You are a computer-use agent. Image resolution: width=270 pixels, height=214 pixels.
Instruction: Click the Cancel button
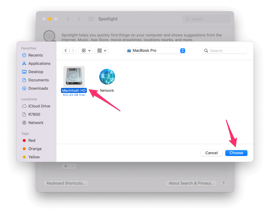[212, 153]
